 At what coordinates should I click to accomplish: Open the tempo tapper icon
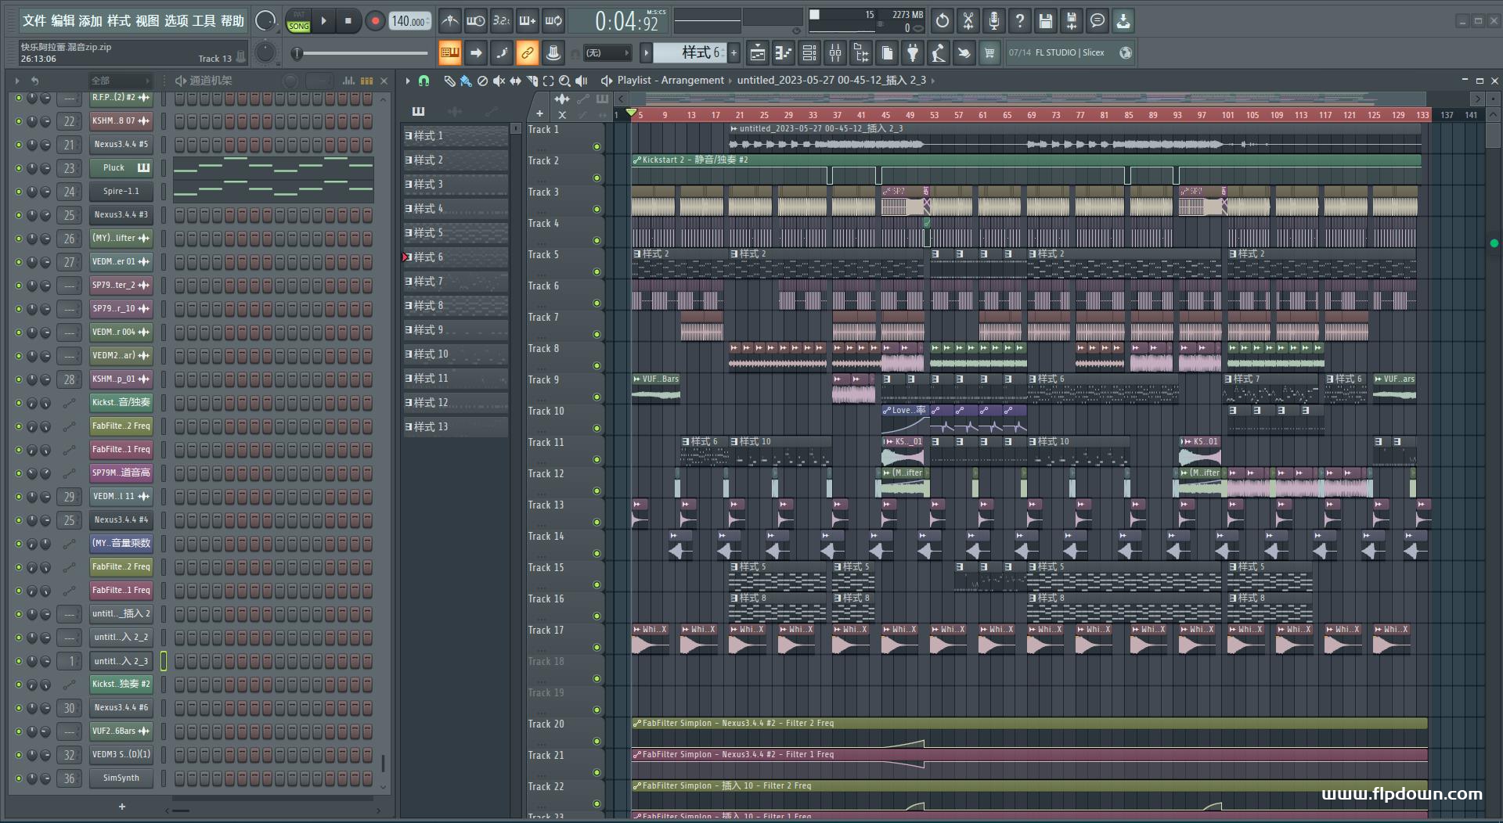pyautogui.click(x=939, y=53)
